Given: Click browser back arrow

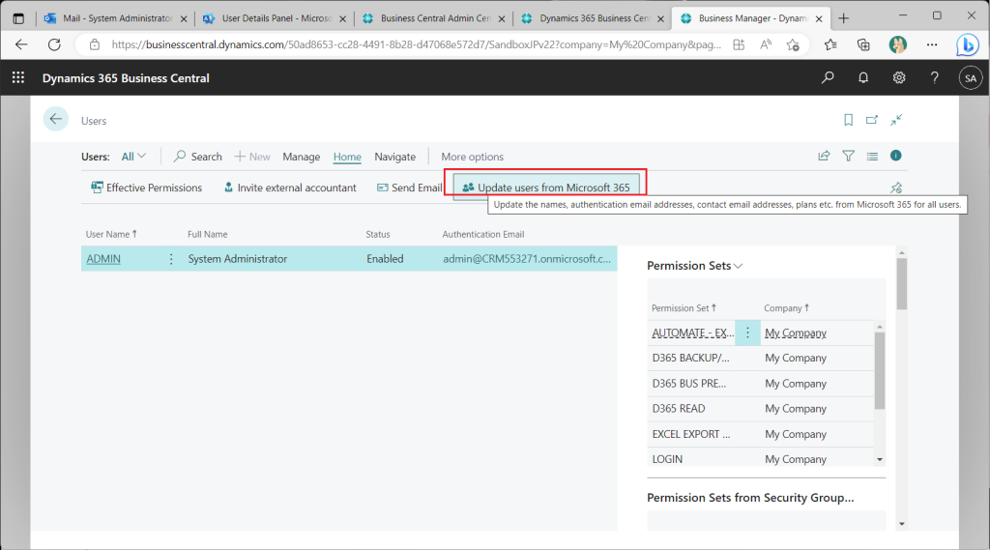Looking at the screenshot, I should click(x=21, y=44).
